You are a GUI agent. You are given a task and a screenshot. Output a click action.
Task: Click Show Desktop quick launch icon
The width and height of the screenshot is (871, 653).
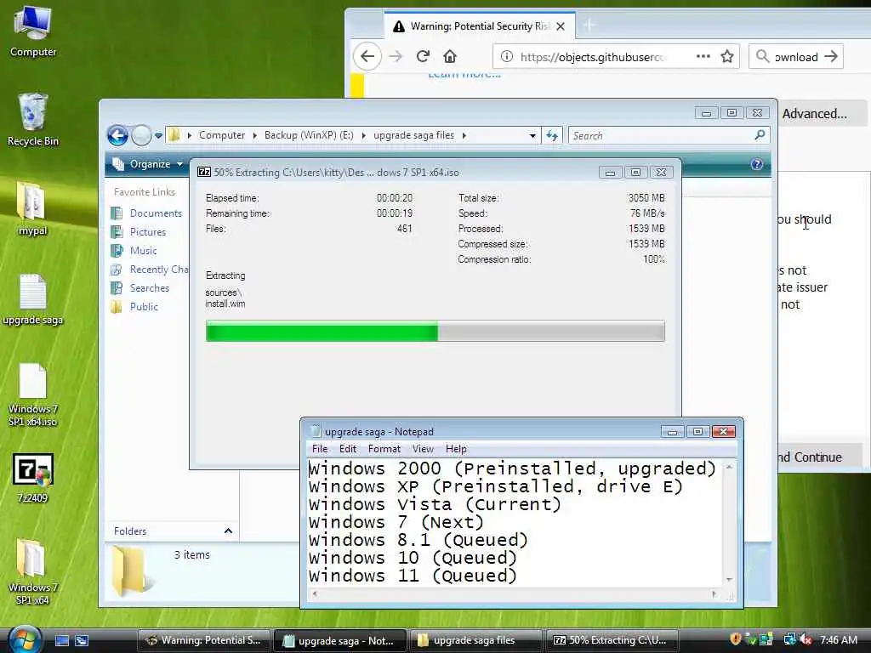[62, 640]
